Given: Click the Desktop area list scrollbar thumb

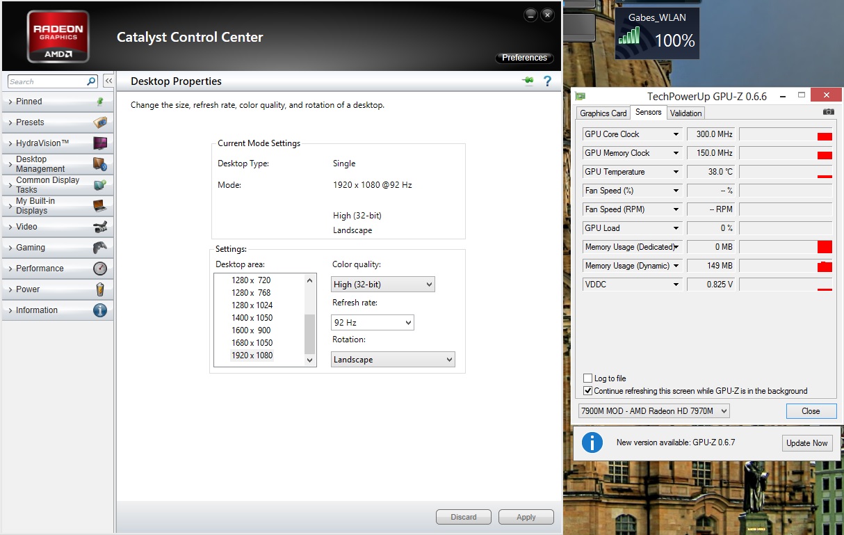Looking at the screenshot, I should click(310, 334).
